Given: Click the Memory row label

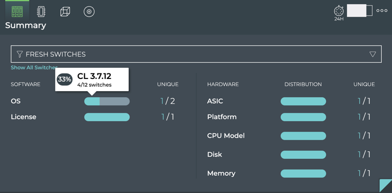Looking at the screenshot, I should pyautogui.click(x=221, y=173).
